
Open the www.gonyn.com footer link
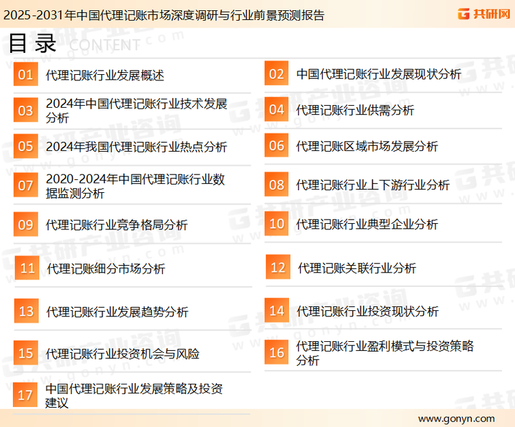pyautogui.click(x=456, y=419)
